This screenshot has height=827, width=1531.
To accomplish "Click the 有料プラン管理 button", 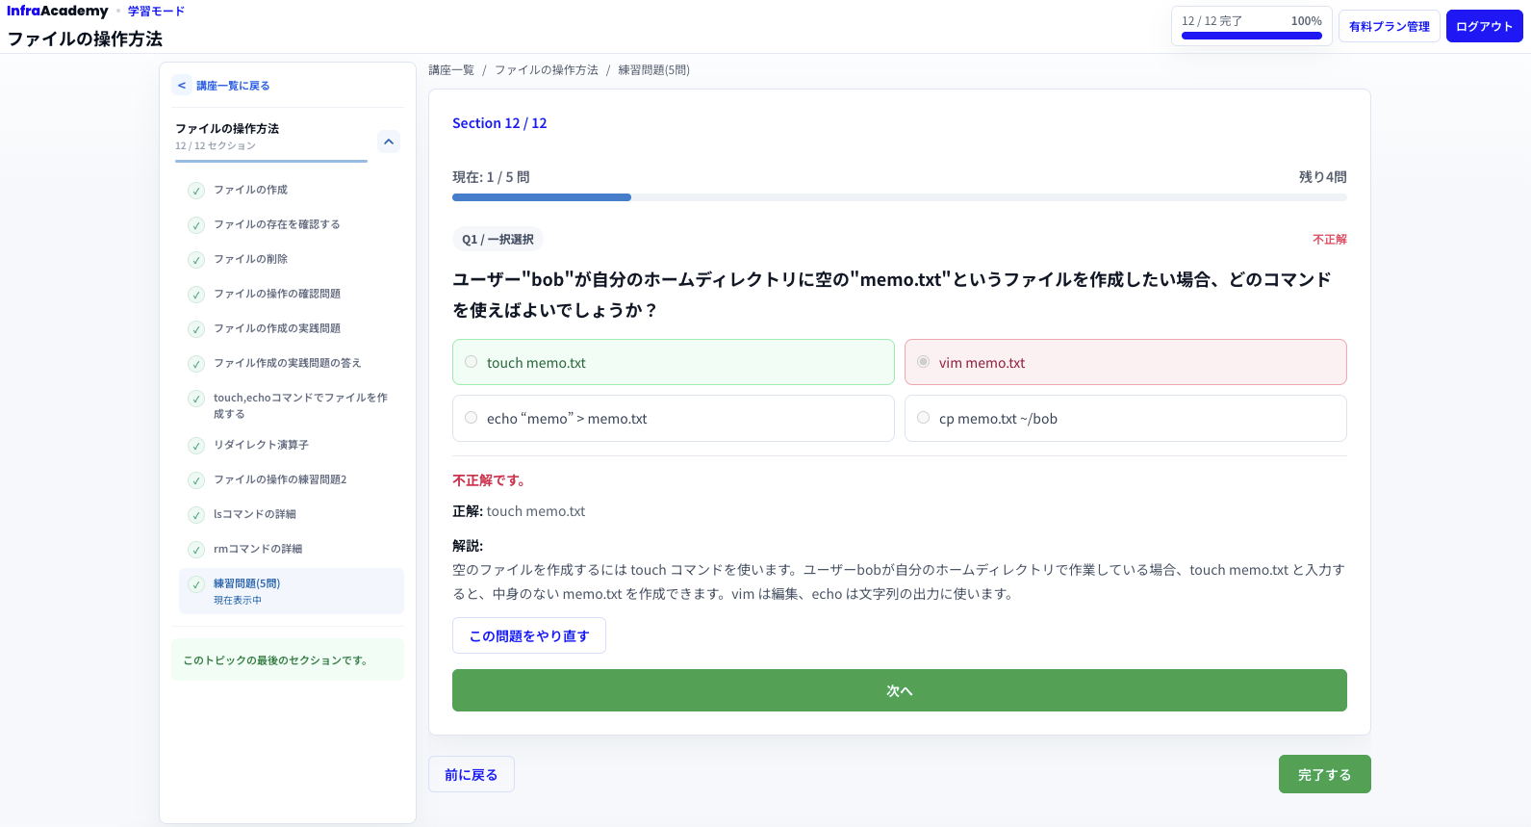I will (x=1390, y=26).
